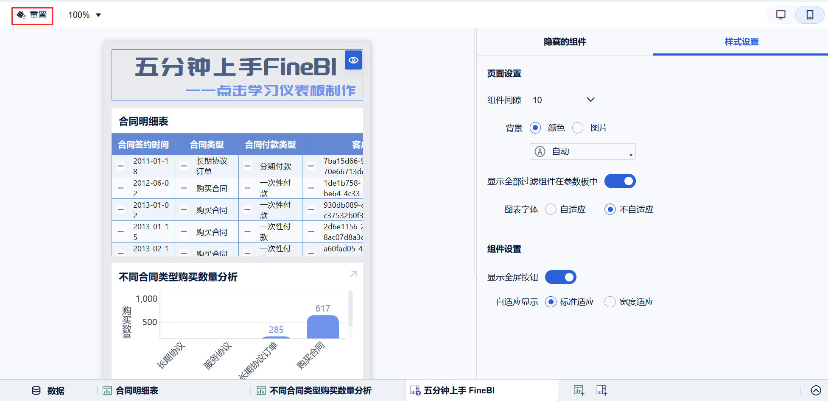Click the add dashboard icon

tap(602, 390)
